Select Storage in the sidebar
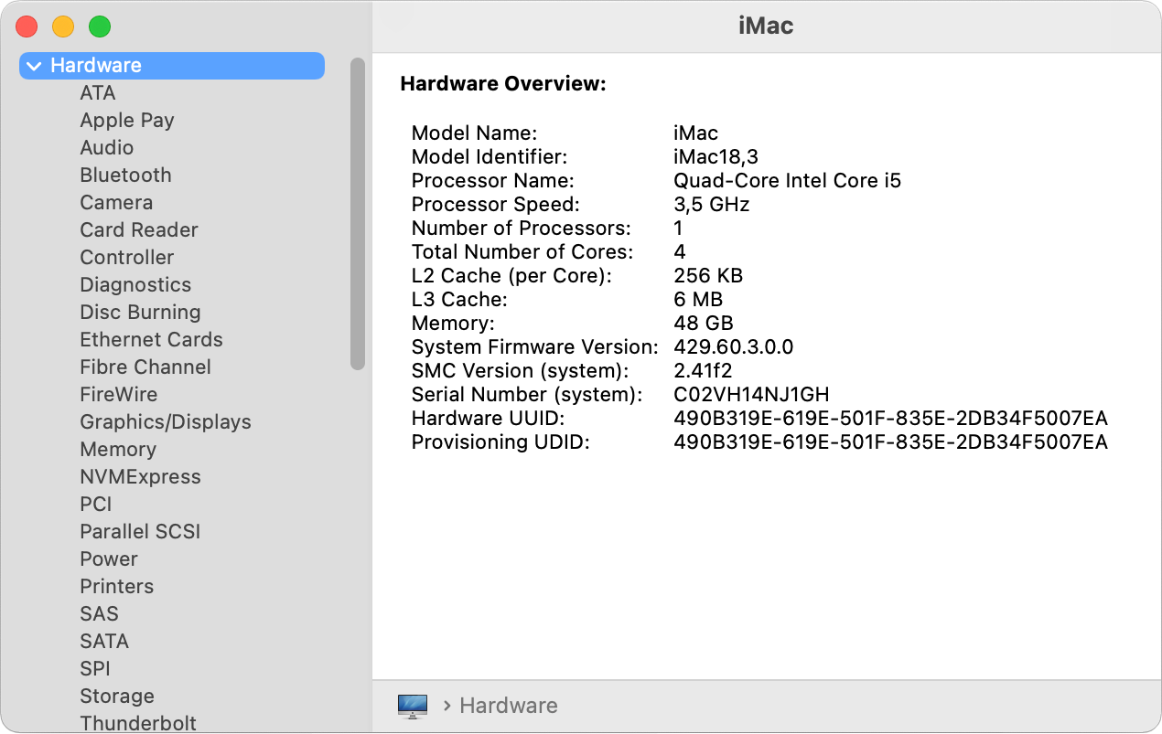Image resolution: width=1162 pixels, height=734 pixels. [x=117, y=697]
